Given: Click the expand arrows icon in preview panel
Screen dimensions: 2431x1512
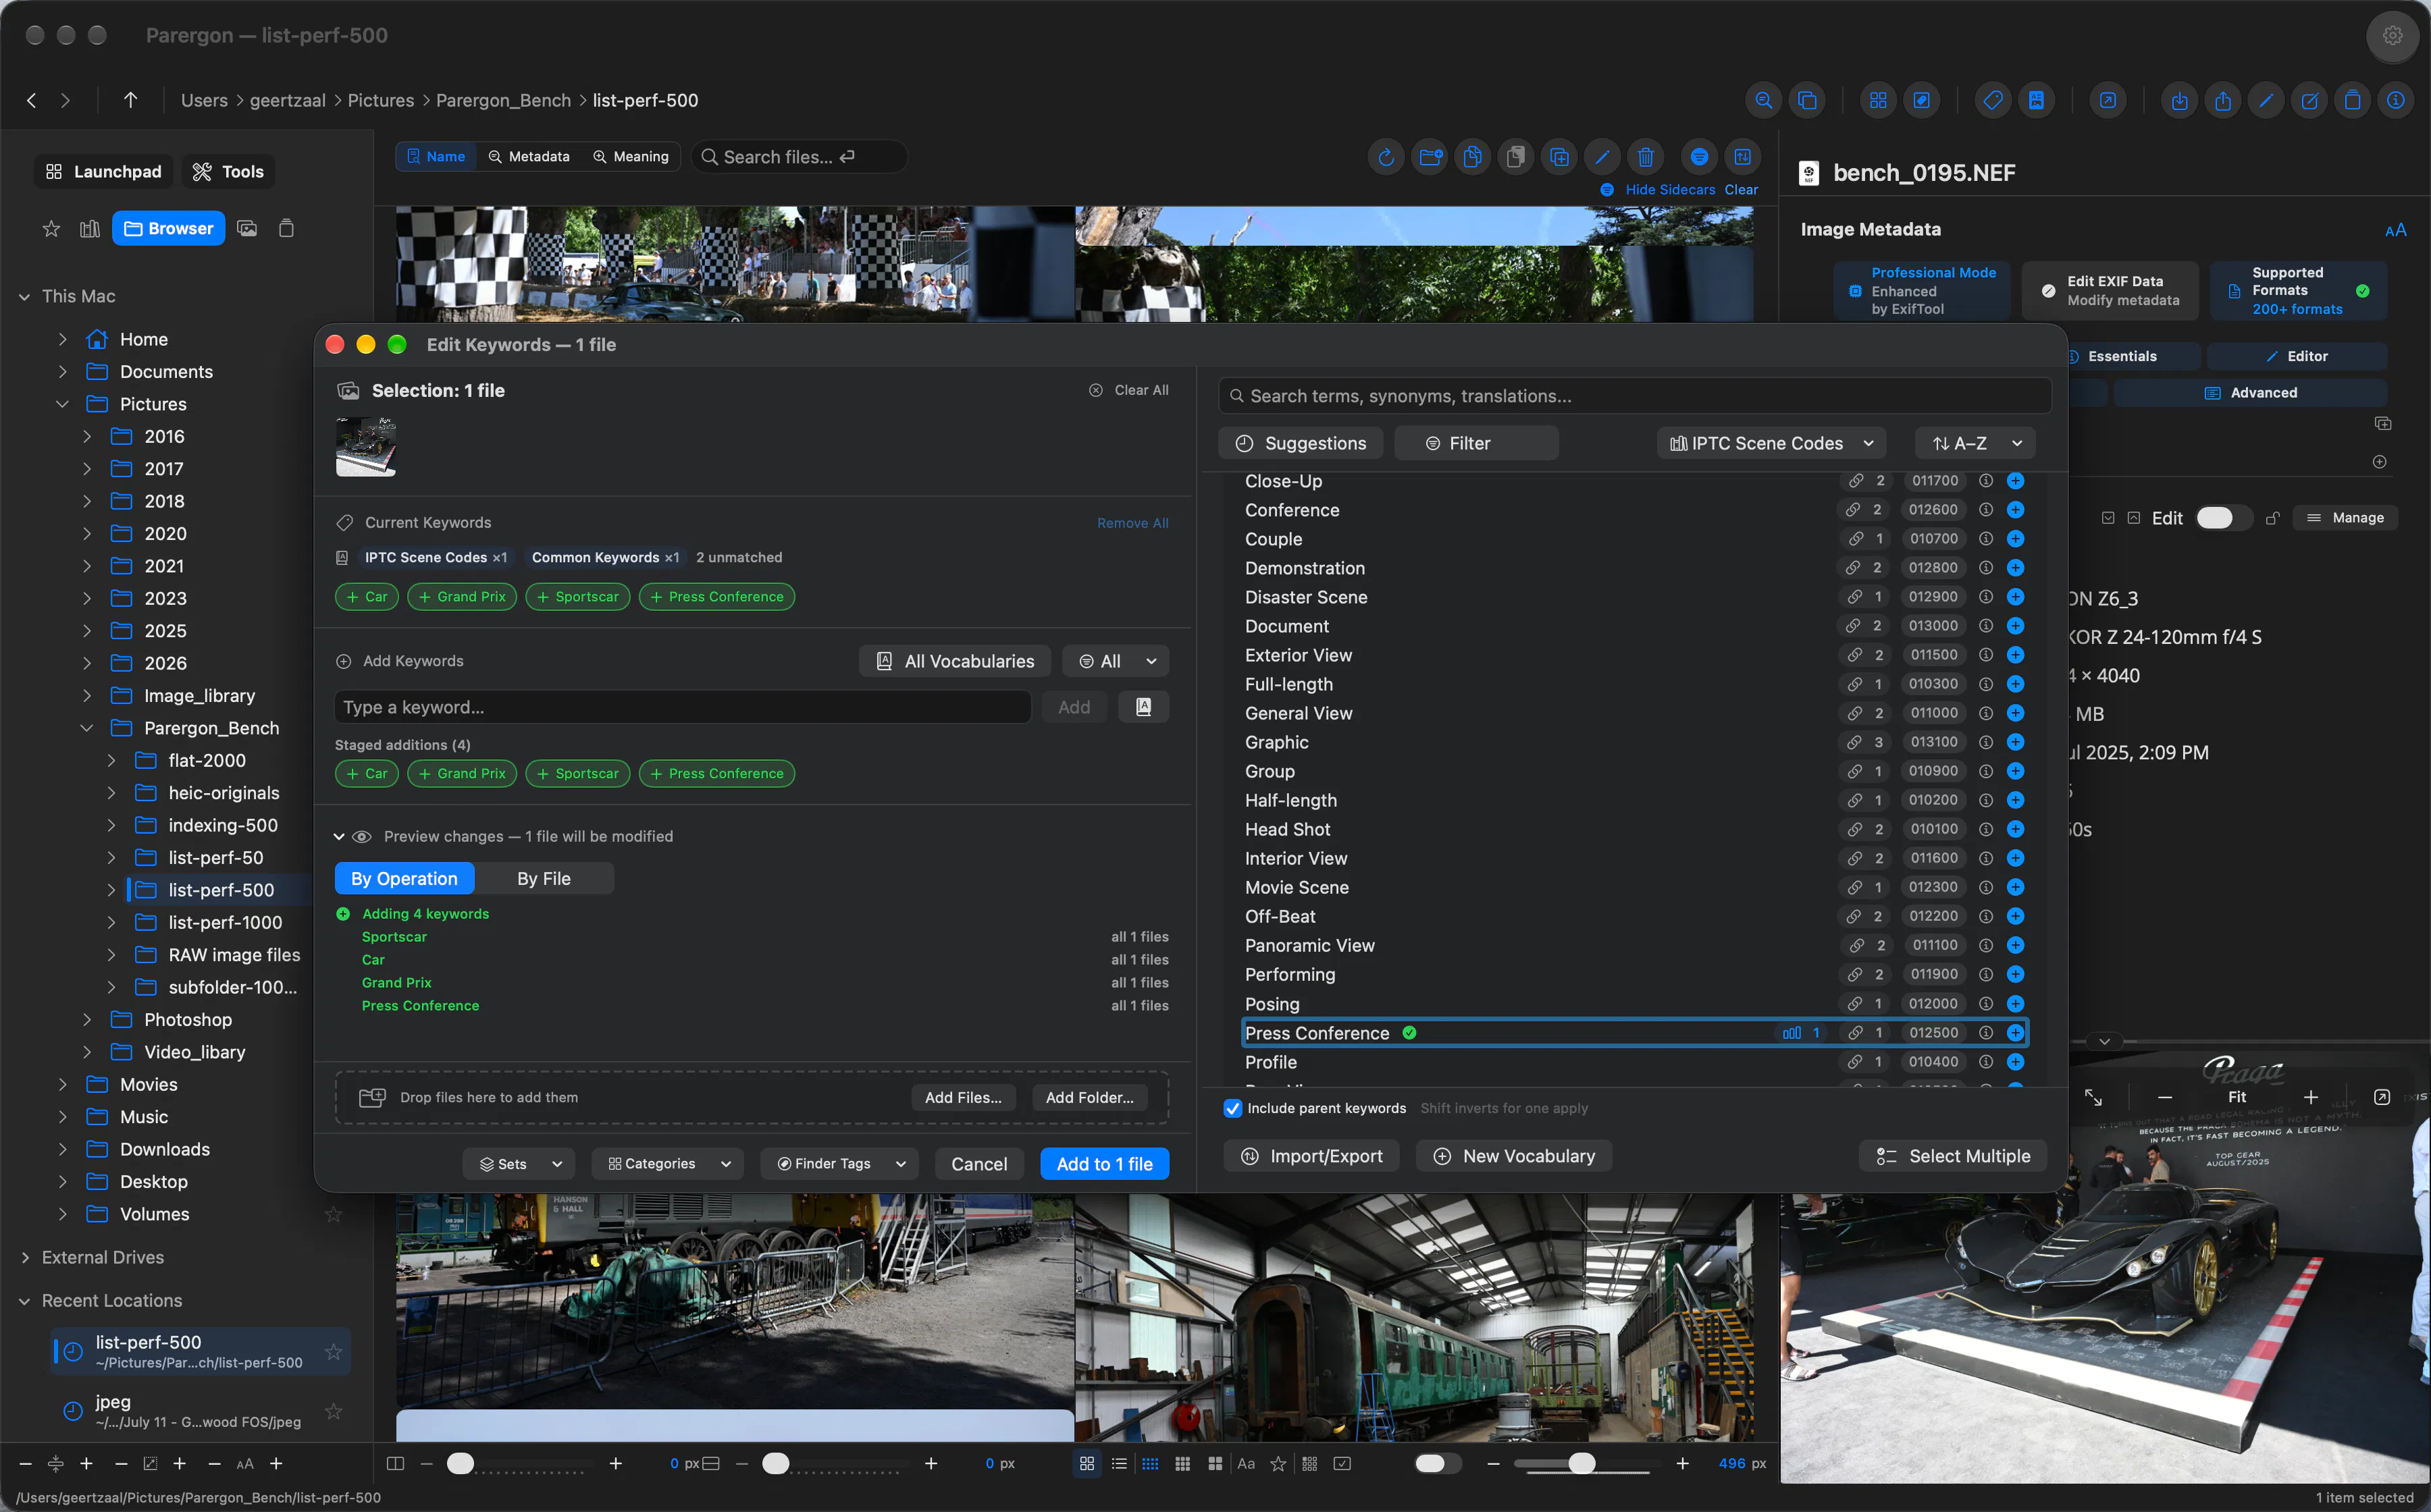Looking at the screenshot, I should click(2093, 1097).
